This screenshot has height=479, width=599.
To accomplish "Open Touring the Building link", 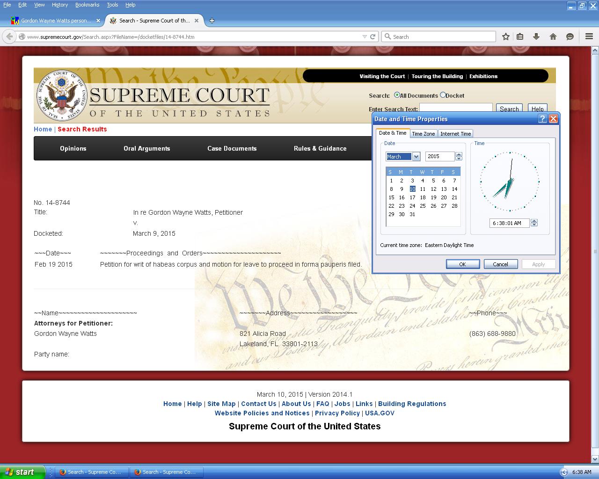I will pyautogui.click(x=437, y=76).
